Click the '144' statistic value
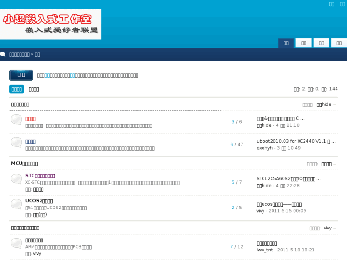 (x=334, y=89)
